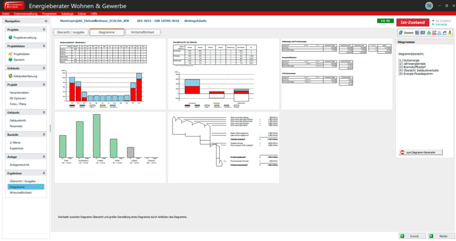The image size is (456, 241).
Task: Click the house icon with green underline
Action: point(429,32)
